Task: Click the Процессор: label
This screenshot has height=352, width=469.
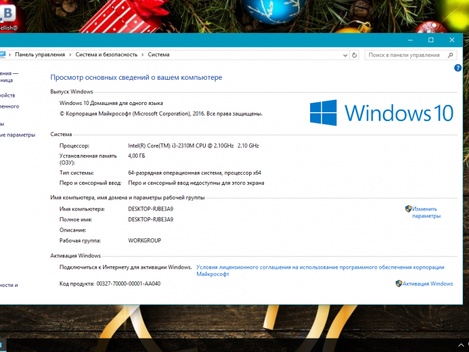Action: pos(74,146)
